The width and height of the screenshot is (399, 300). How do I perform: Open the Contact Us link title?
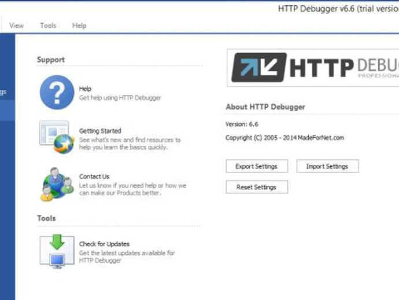click(94, 177)
